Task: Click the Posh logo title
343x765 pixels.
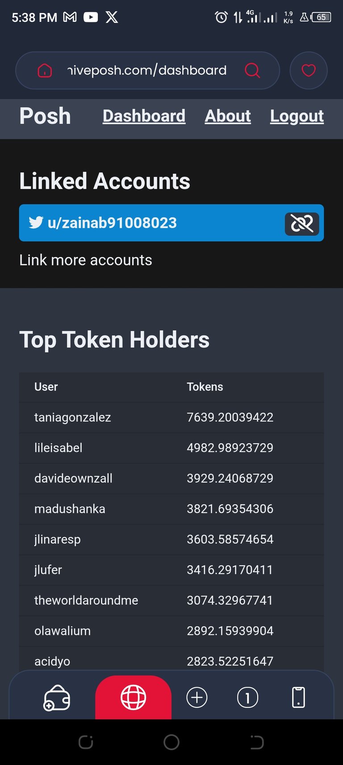Action: coord(45,116)
